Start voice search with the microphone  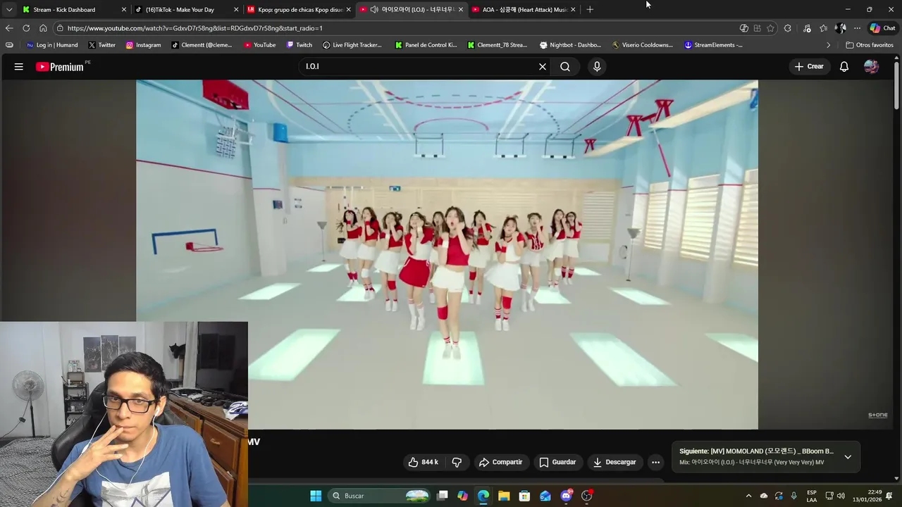point(597,67)
